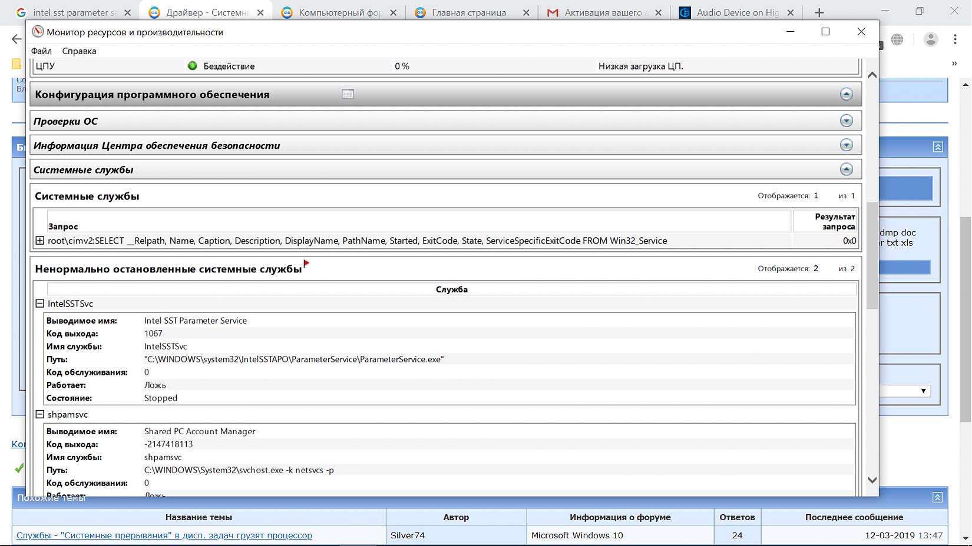Expand Информация Центра обеспечения безопасности section
The height and width of the screenshot is (546, 972).
pyautogui.click(x=847, y=145)
